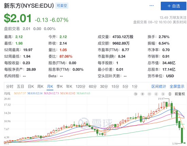Click the 均线 label

click(x=7, y=93)
